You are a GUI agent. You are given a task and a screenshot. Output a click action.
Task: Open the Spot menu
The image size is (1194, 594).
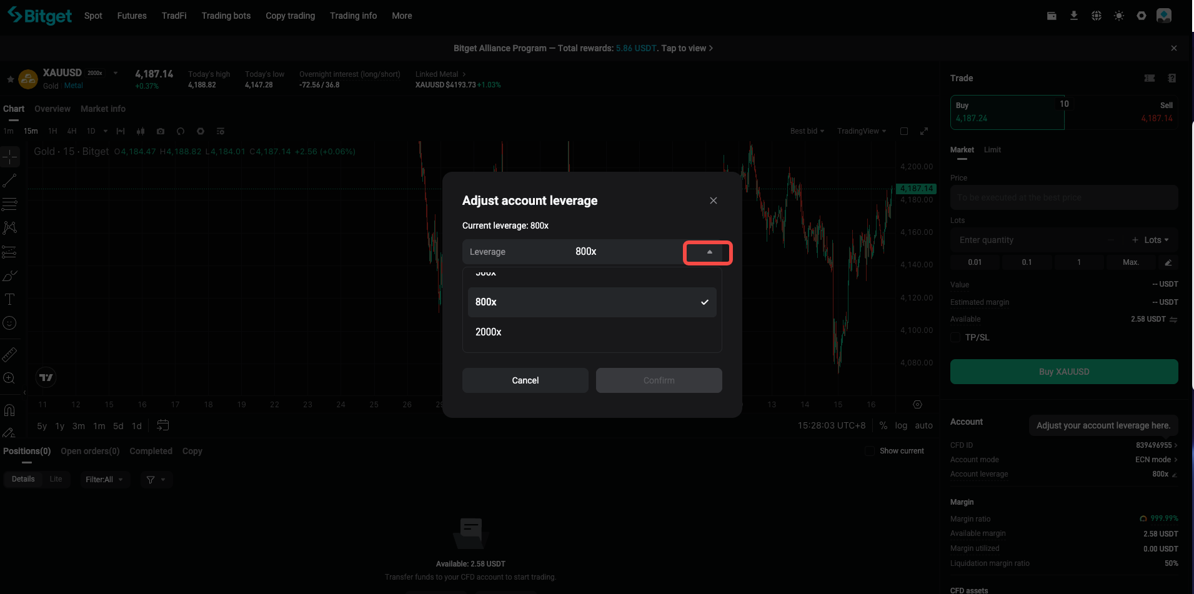pos(93,16)
